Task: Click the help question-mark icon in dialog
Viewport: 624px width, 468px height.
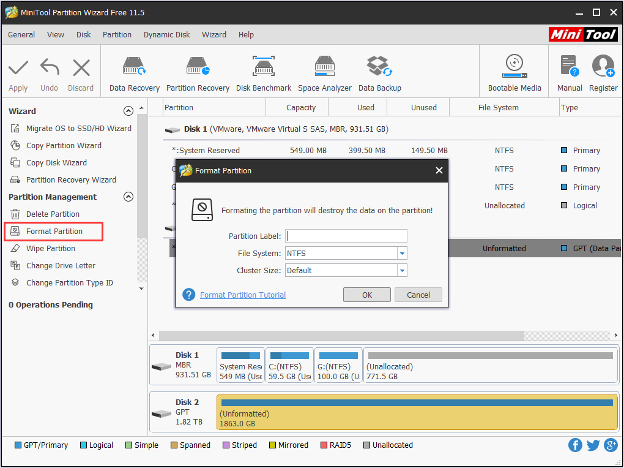Action: click(188, 295)
